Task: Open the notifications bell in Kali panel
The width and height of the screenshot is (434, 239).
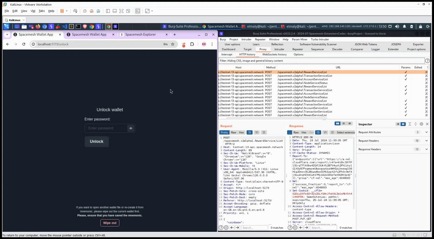Action: [x=404, y=27]
